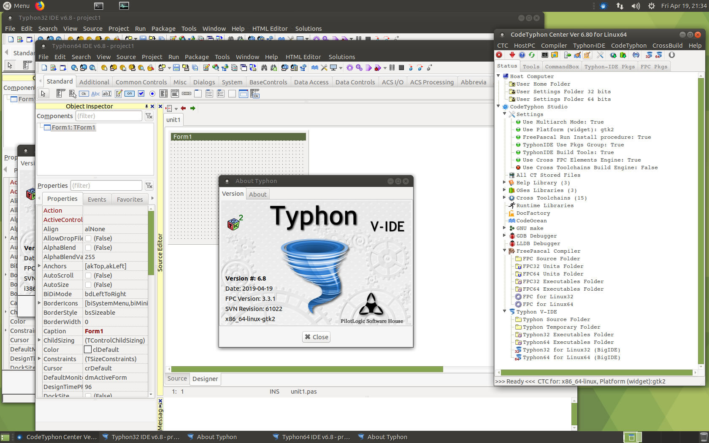Select 'Typhon64 for Linux64 (BigIDE)' tree entry
Image resolution: width=709 pixels, height=443 pixels.
[571, 357]
